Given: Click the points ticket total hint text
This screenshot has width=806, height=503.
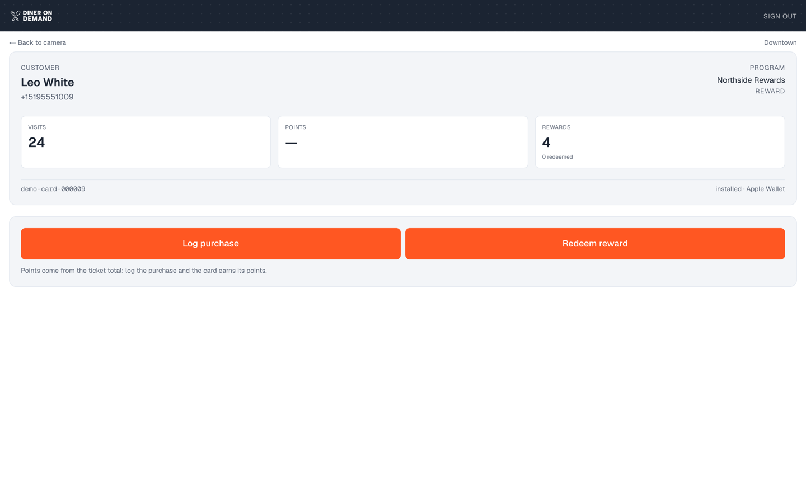Looking at the screenshot, I should pos(144,271).
